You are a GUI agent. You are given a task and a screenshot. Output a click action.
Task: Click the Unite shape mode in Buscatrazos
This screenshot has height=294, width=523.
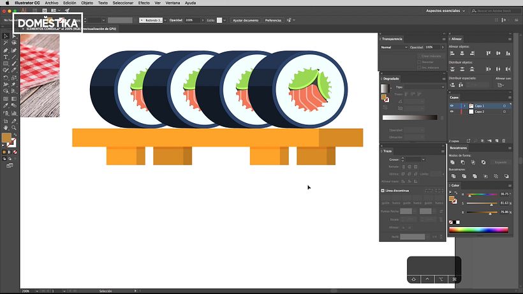pos(452,163)
